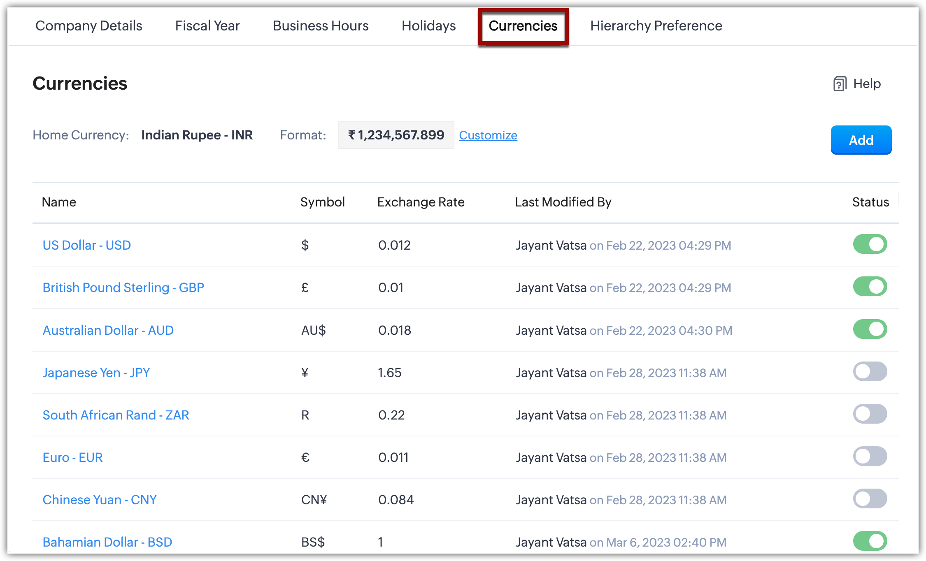This screenshot has width=926, height=561.
Task: Switch to the Company Details tab
Action: pyautogui.click(x=88, y=26)
